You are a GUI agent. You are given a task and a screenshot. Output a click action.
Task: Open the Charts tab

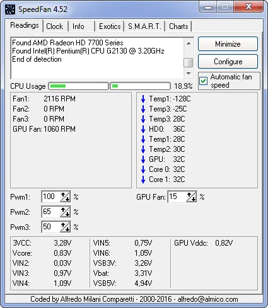178,26
